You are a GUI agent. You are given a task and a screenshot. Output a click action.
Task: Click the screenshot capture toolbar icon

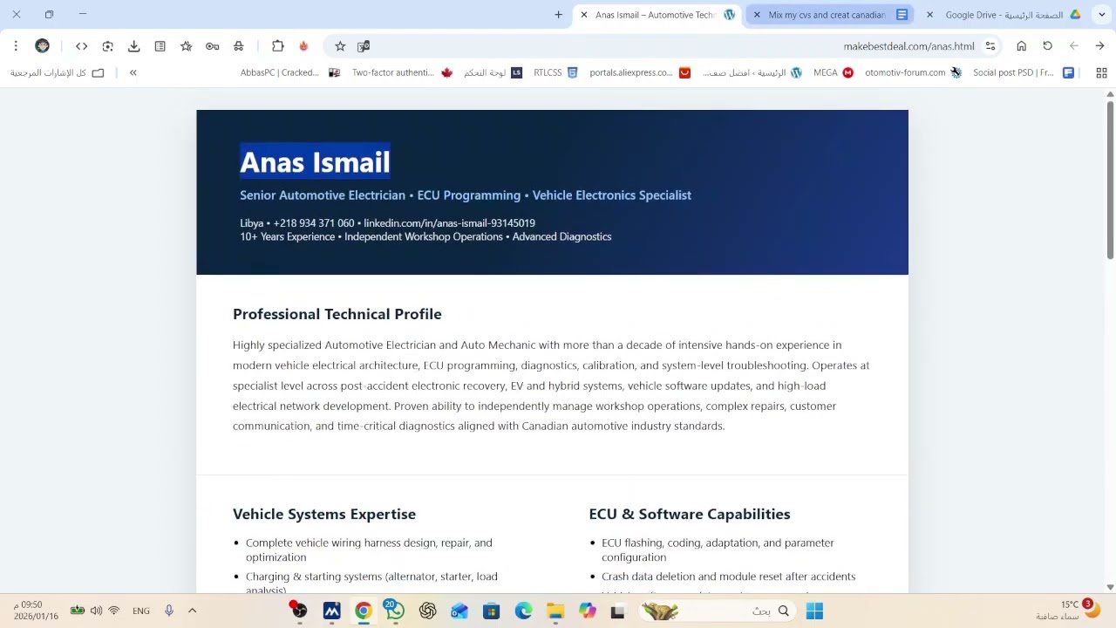tap(107, 46)
